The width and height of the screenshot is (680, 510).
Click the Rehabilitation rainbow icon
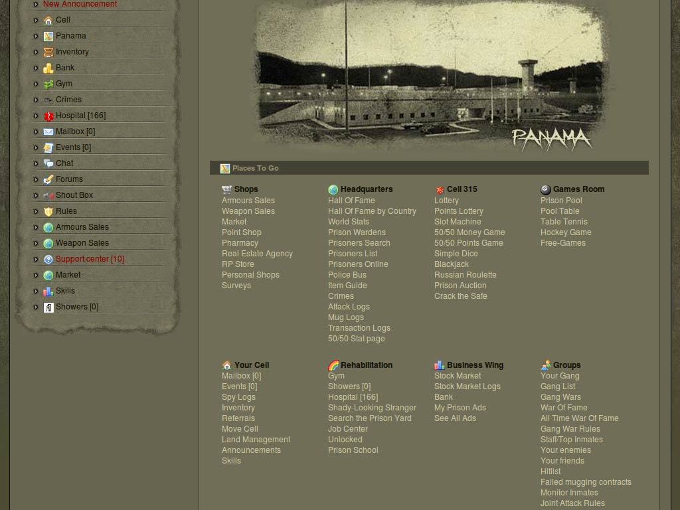333,365
